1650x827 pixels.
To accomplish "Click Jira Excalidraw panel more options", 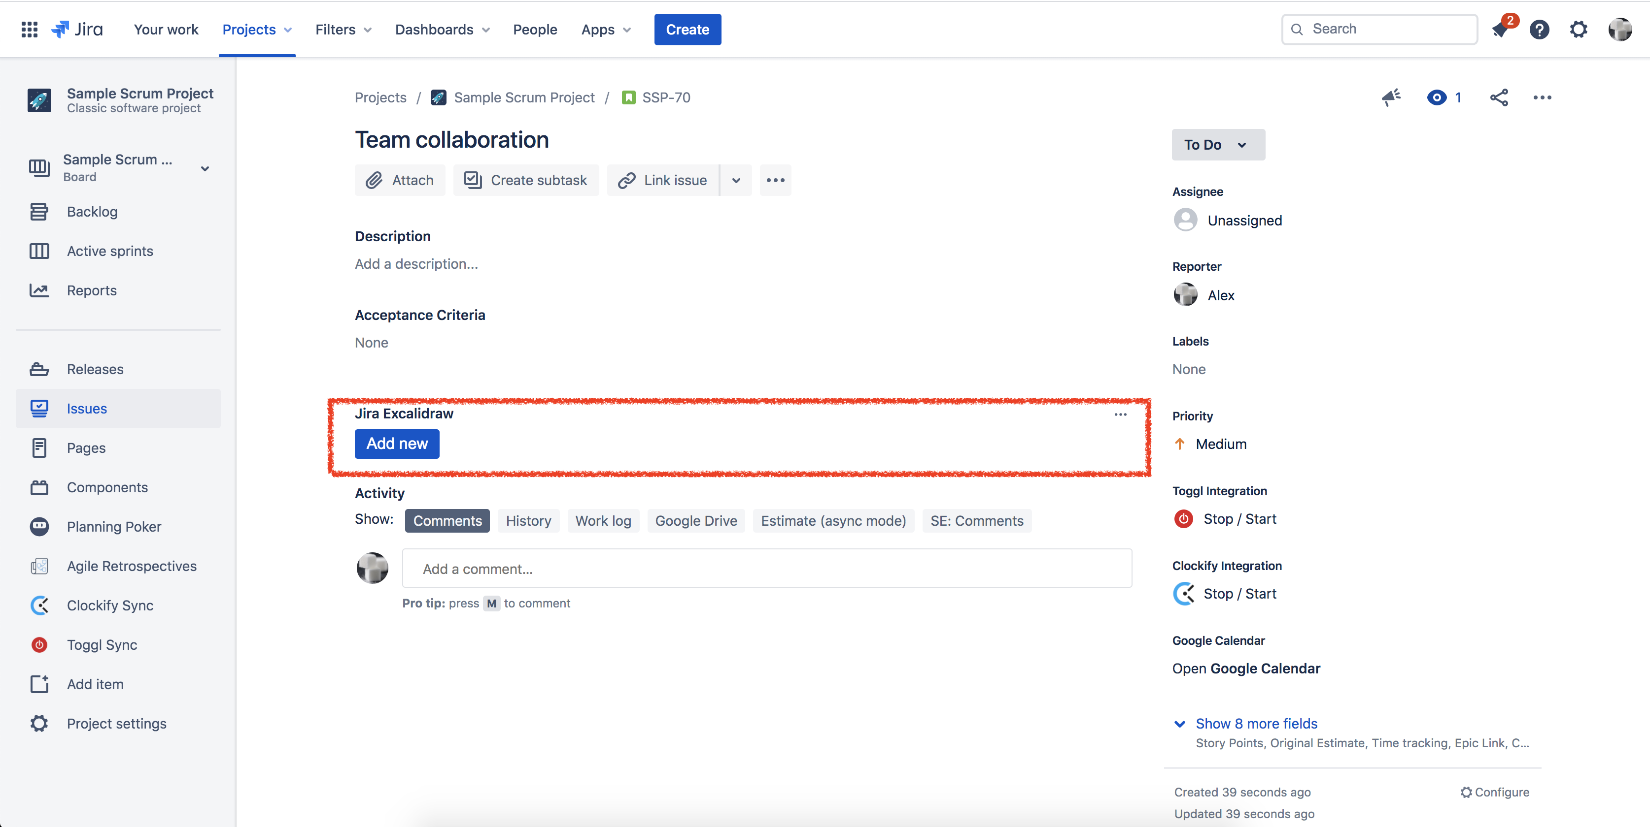I will pyautogui.click(x=1120, y=414).
